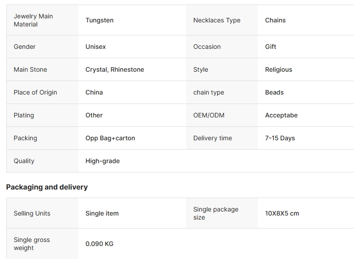Screen dimensions: 354x259
Task: Click the 0.090 KG gross weight
Action: tap(100, 244)
